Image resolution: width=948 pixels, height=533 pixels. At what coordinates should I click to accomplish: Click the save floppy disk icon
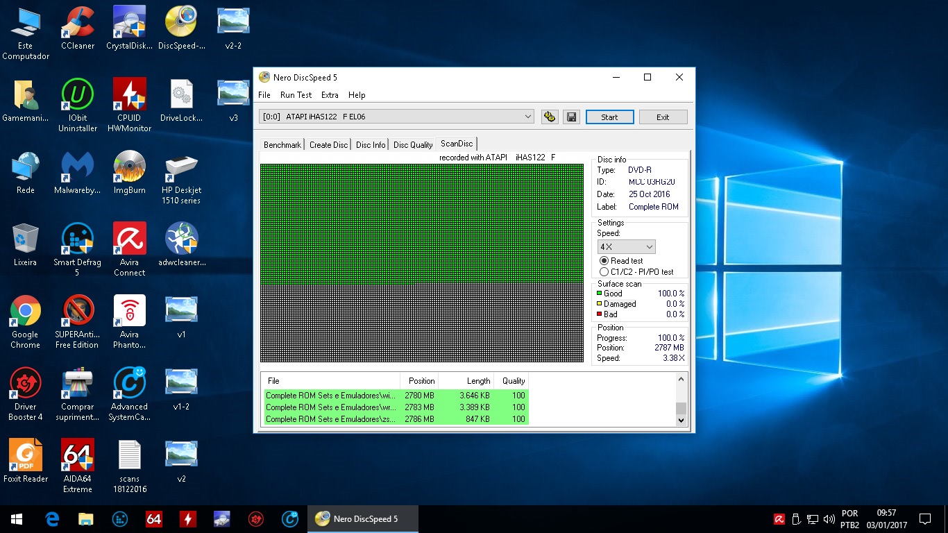coord(571,117)
